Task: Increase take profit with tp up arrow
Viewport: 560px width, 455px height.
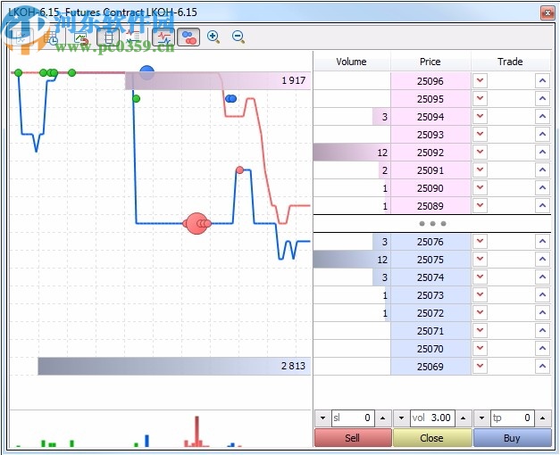Action: tap(543, 418)
